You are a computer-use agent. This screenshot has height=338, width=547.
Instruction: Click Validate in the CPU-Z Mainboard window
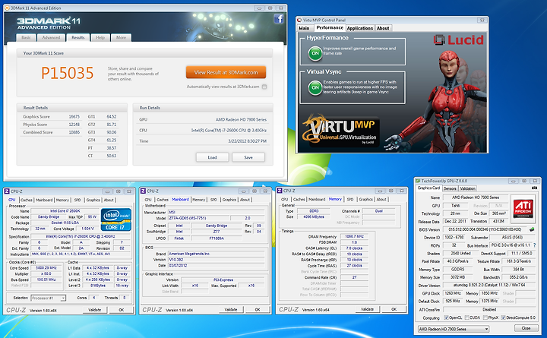point(231,309)
